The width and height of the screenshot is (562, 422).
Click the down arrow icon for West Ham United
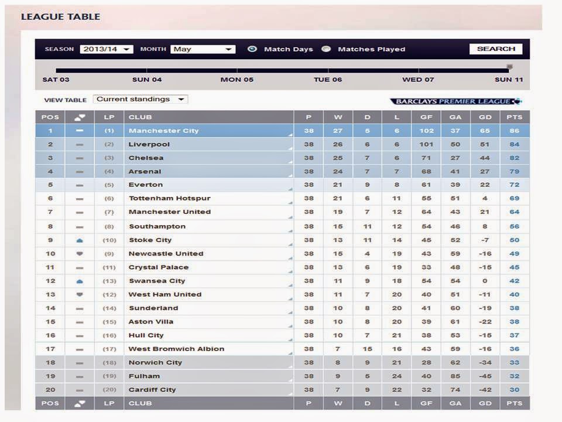pos(80,295)
